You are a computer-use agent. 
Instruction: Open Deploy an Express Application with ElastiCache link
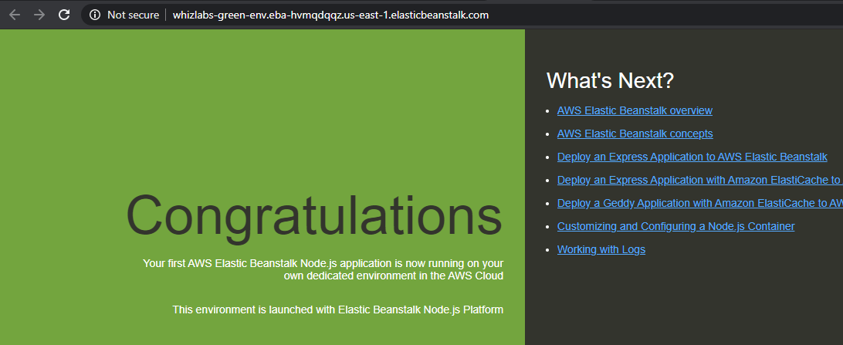coord(700,180)
